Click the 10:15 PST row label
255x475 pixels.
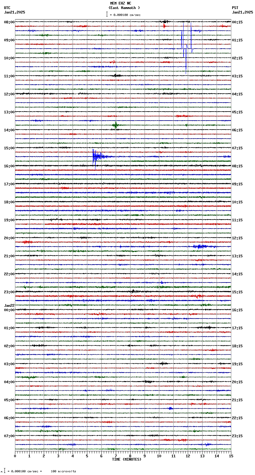point(237,202)
